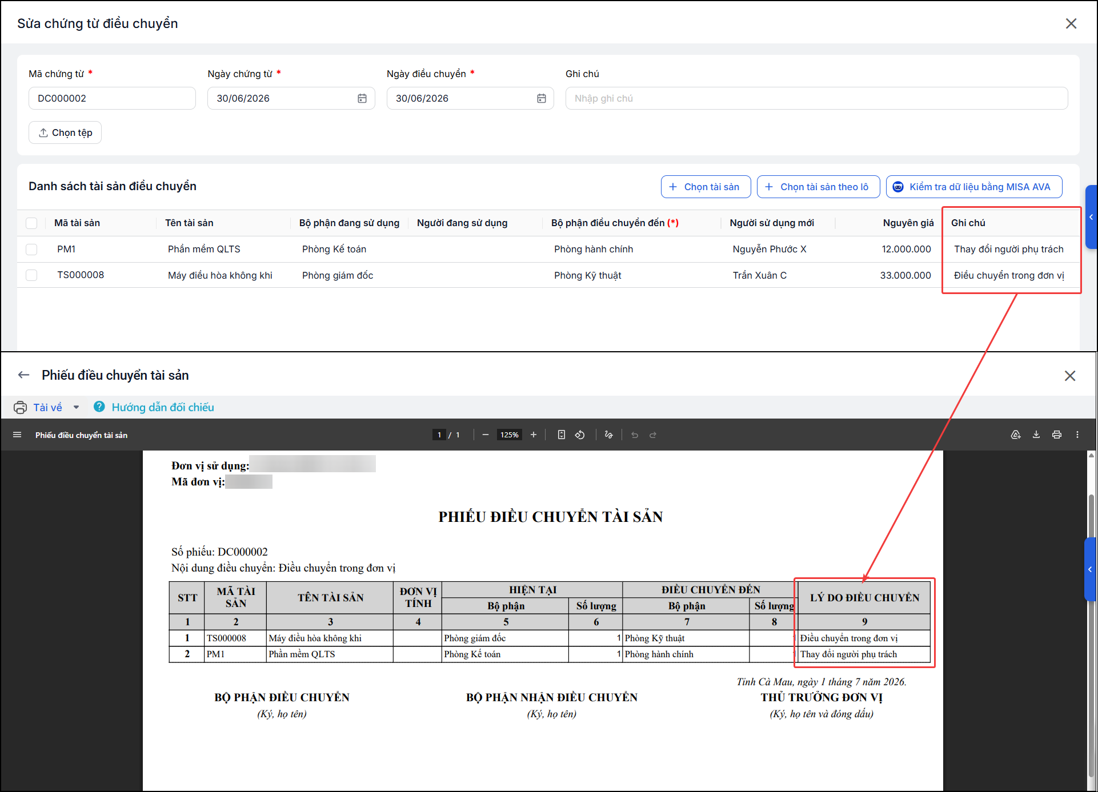Click the Phòng hành chính cell in the asset list
The height and width of the screenshot is (792, 1098).
coord(594,249)
